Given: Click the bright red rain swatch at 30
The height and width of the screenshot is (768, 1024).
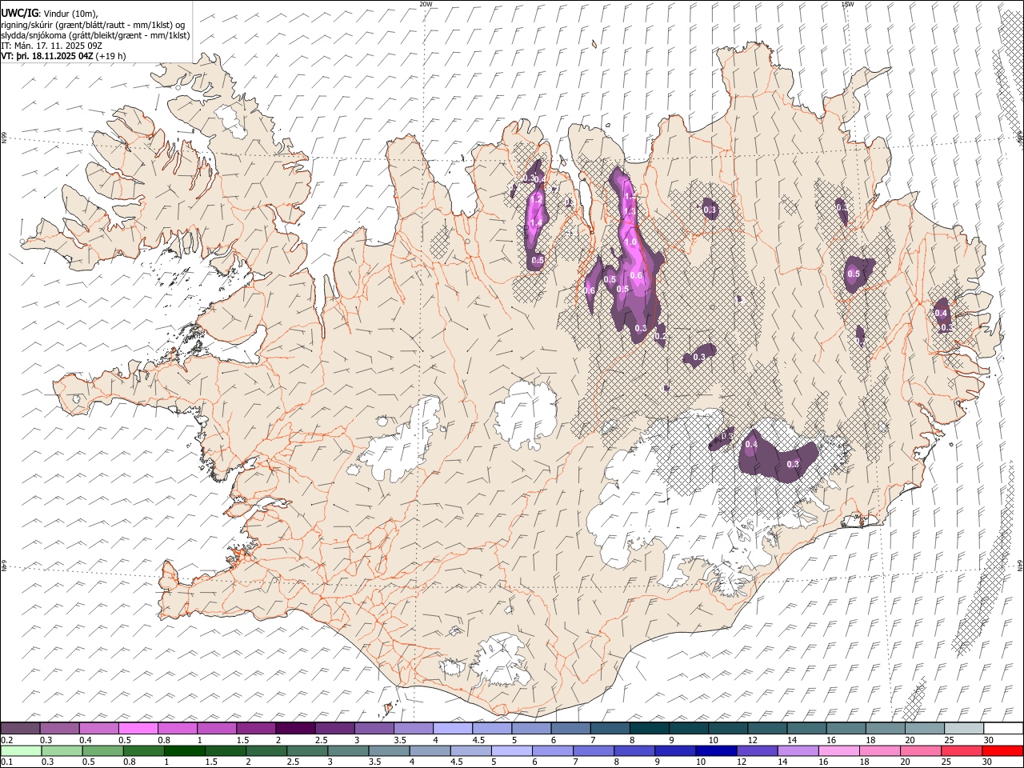Looking at the screenshot, I should tap(1001, 750).
